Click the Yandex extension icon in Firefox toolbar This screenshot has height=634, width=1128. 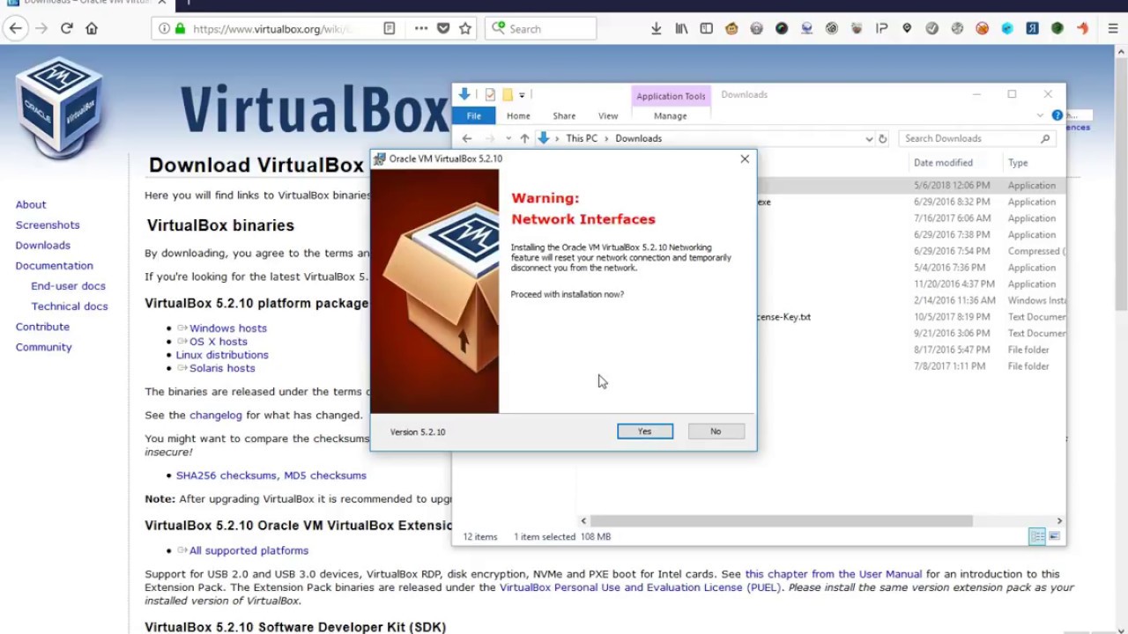1032,28
